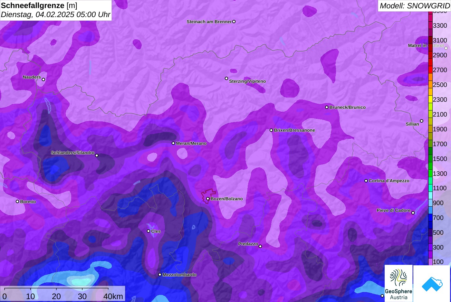Click the GeoSphere Austria logo

[x=398, y=283]
